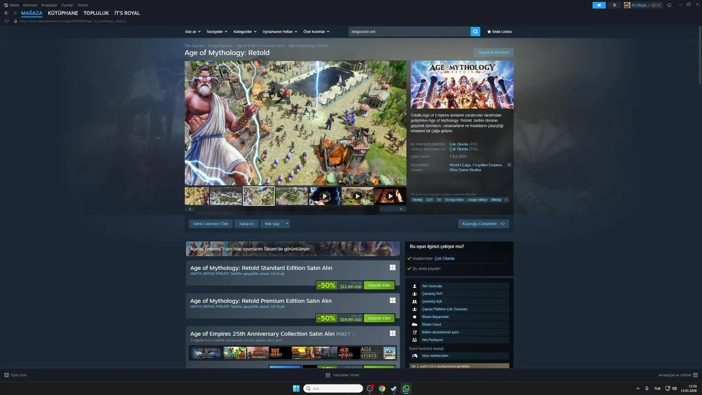Go forward with the browser forward arrow

(x=15, y=13)
